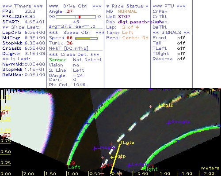Click the N+kT [DC nfnd] field
This screenshot has width=221, height=176.
[69, 48]
